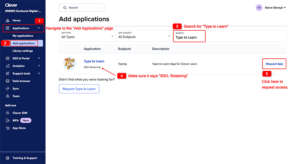
Task: Click the Sync arrows icon
Action: point(7,88)
